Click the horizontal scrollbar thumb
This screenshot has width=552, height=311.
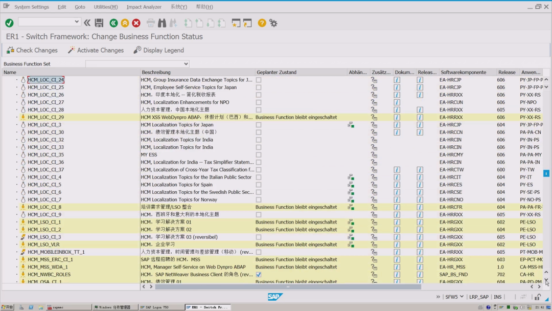tap(288, 286)
